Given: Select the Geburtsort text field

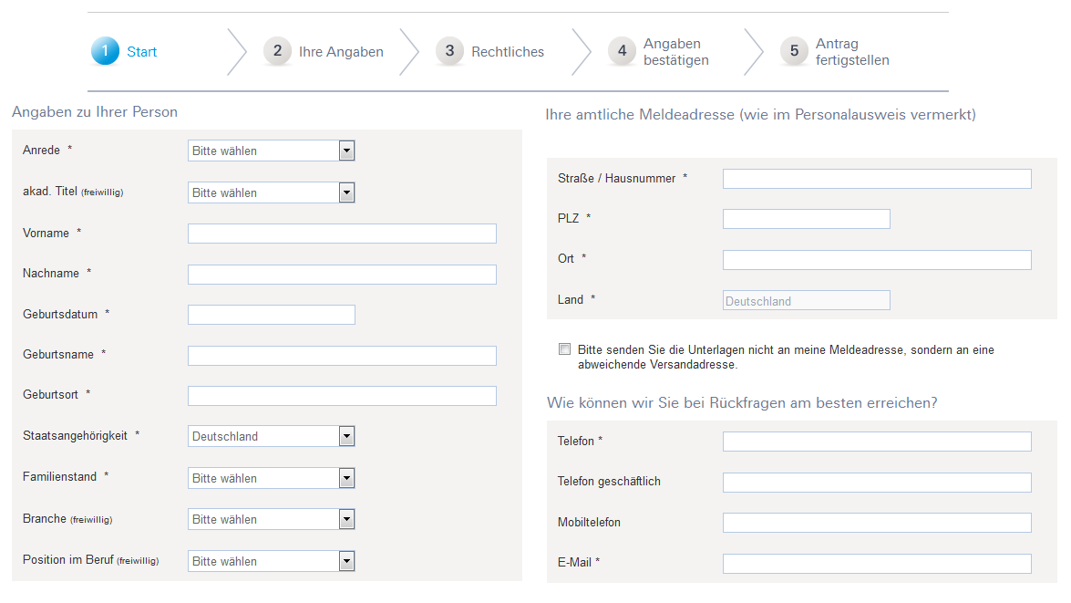Looking at the screenshot, I should coord(342,396).
